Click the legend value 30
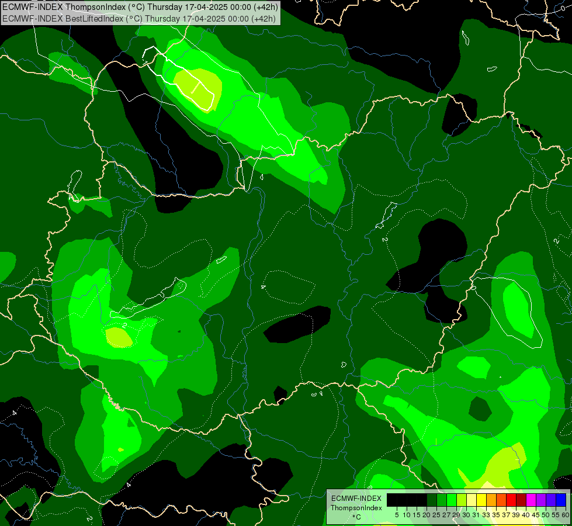572x526 pixels. [x=466, y=515]
